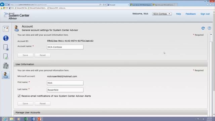Open the Alerts sidebar icon with exclamation mark
215x121 pixels.
(x=6, y=38)
